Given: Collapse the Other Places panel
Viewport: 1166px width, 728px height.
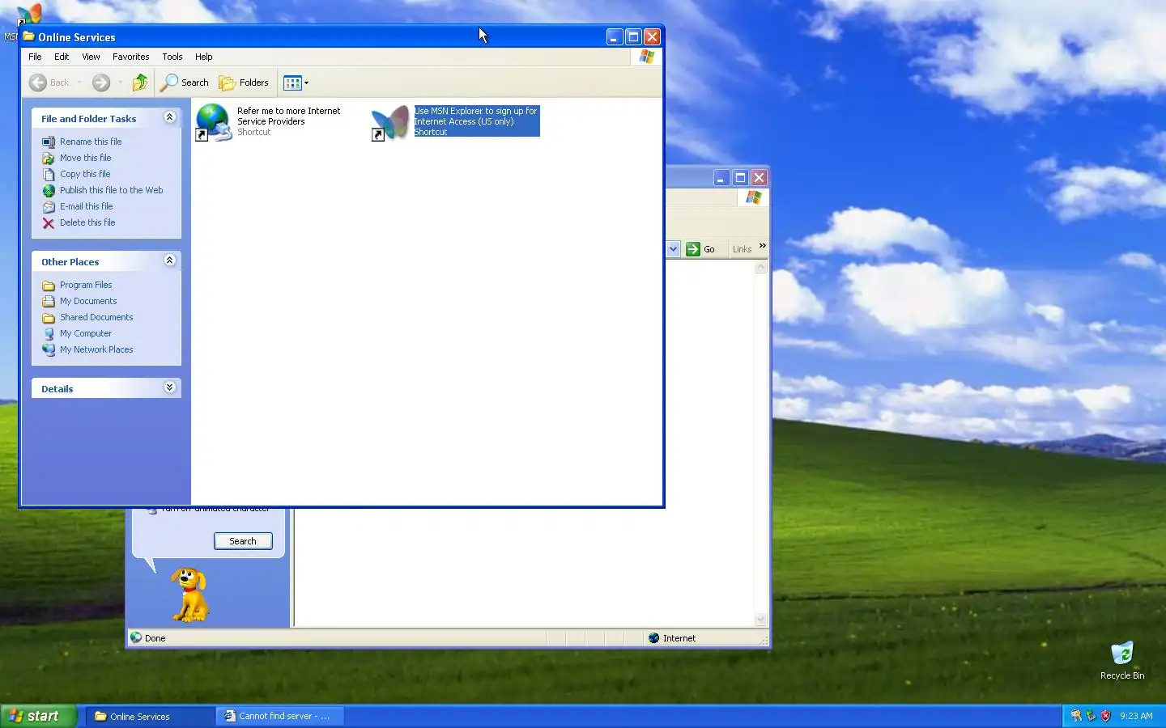Looking at the screenshot, I should click(x=169, y=260).
